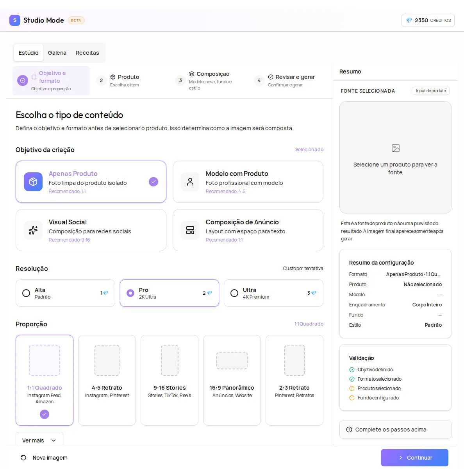Screen dimensions: 464x469
Task: Click the Apenas Produto cube icon
Action: coord(33,182)
